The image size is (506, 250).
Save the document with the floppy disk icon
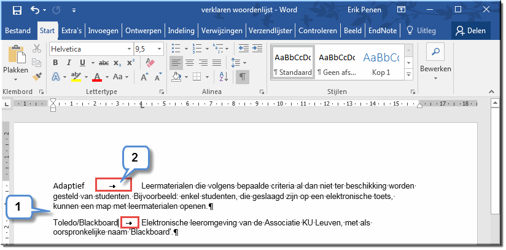point(17,10)
